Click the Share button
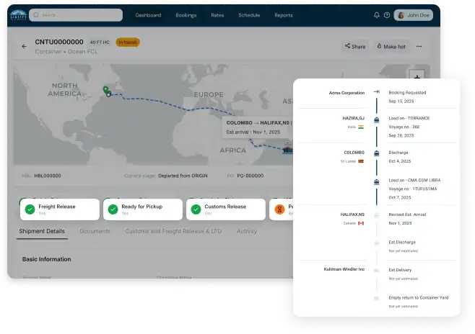This screenshot has height=334, width=475. 354,46
